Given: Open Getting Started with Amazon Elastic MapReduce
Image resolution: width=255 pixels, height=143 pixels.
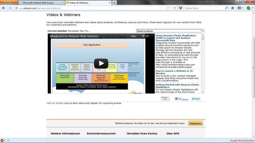Looking at the screenshot, I should 177,86.
